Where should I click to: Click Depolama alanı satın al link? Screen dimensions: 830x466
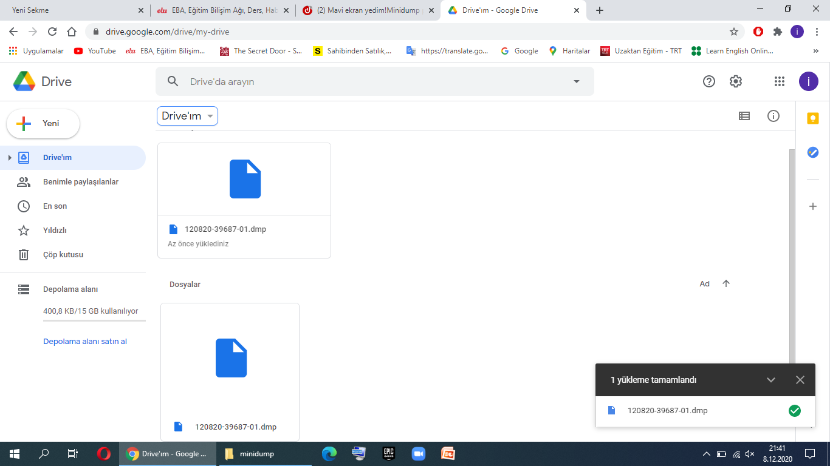(85, 342)
